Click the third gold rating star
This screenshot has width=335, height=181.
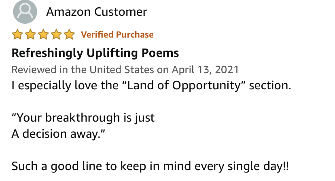43,35
